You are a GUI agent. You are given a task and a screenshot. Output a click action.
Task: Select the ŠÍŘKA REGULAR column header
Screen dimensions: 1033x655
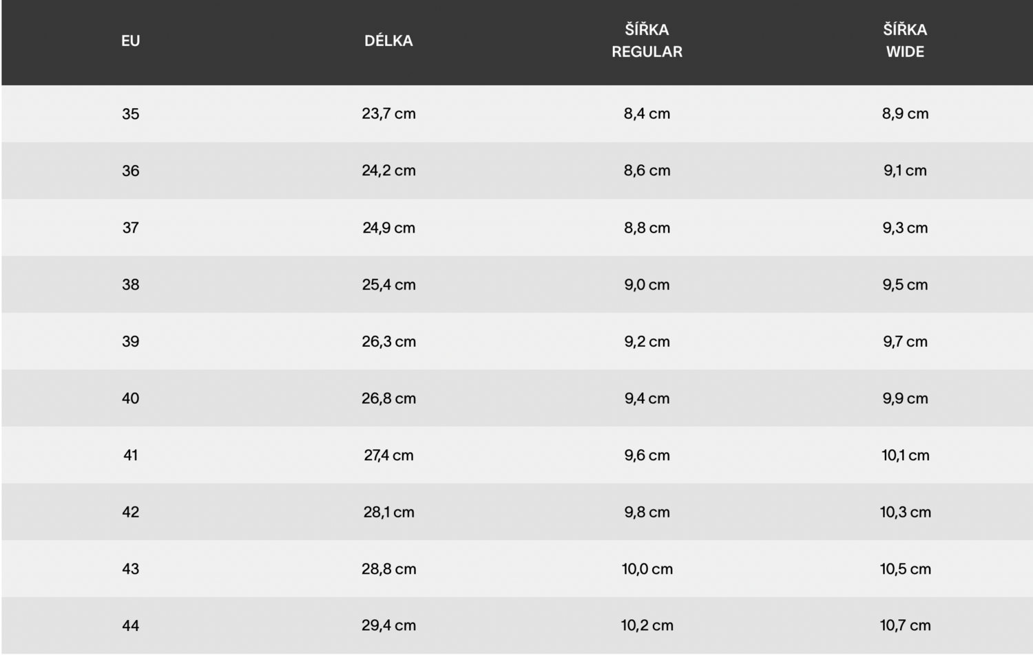point(647,41)
